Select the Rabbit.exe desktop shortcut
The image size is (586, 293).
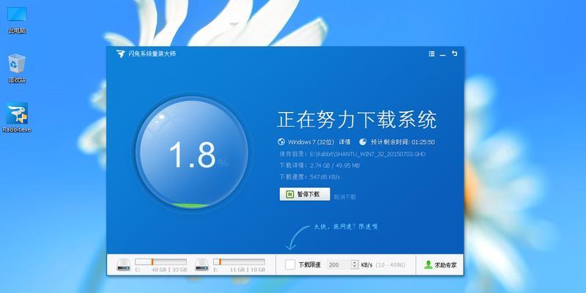pyautogui.click(x=17, y=118)
